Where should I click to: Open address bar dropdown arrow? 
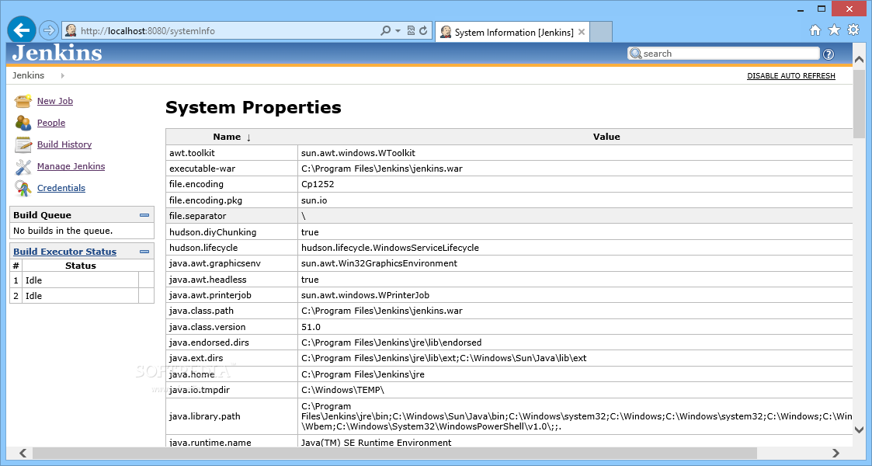coord(398,31)
